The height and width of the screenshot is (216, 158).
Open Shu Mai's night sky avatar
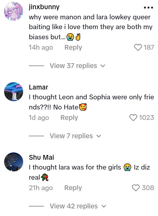tap(14, 162)
